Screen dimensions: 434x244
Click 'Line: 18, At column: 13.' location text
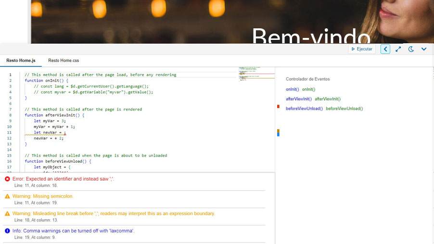pyautogui.click(x=36, y=220)
